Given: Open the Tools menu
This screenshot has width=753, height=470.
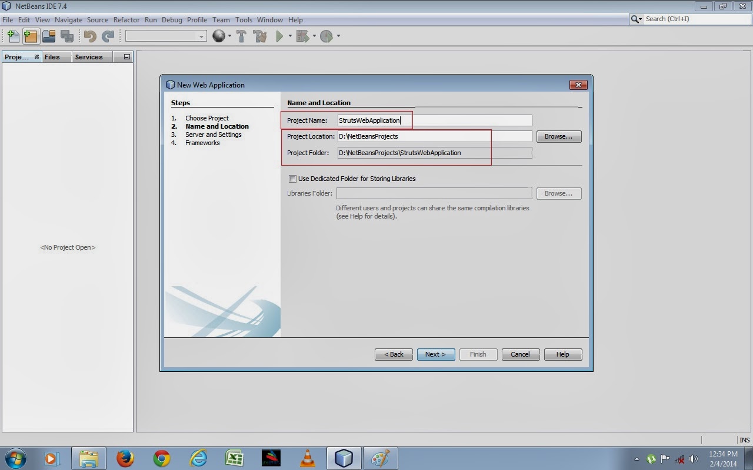Looking at the screenshot, I should pyautogui.click(x=244, y=19).
